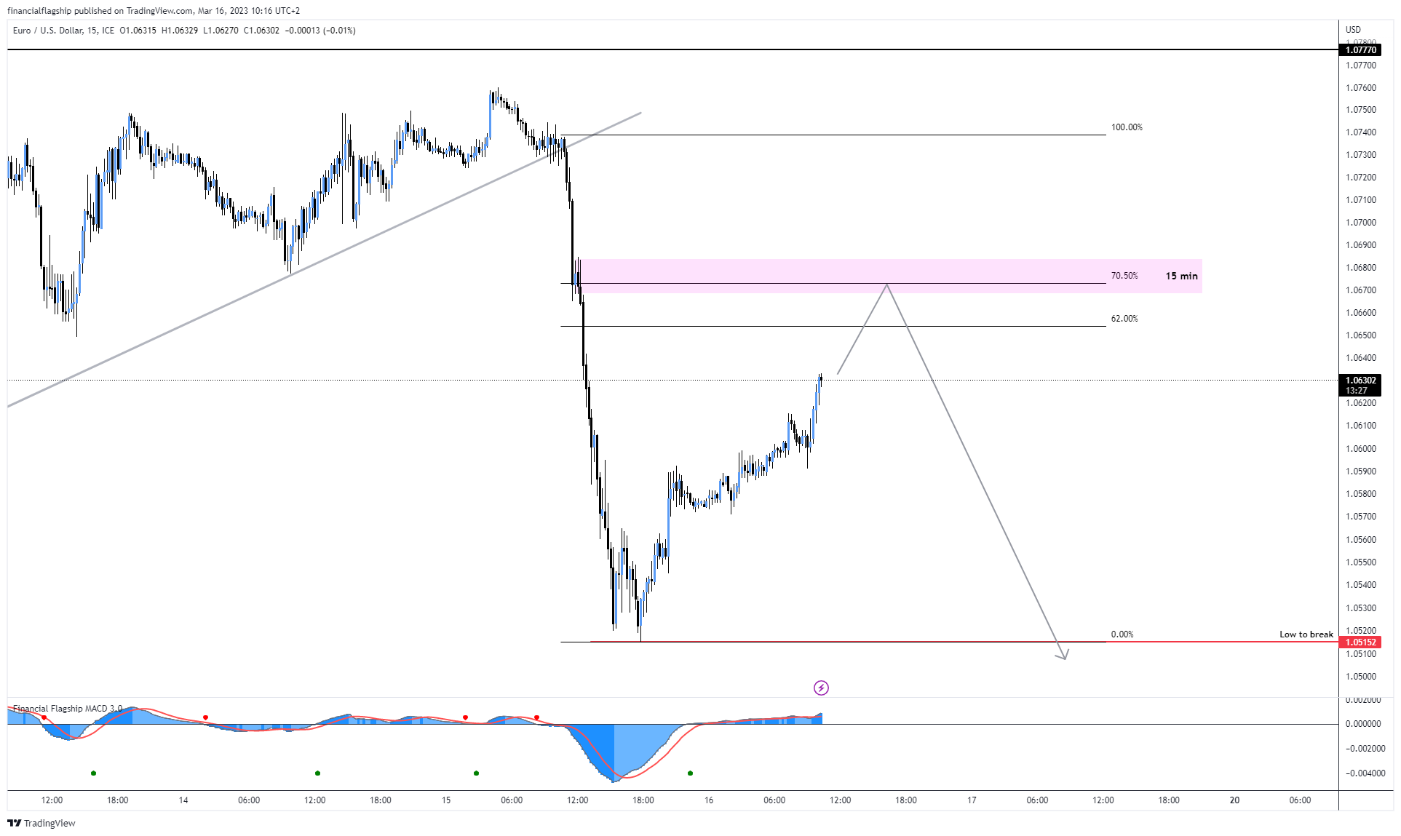Click the Financial Flagship MACD 3.0 label
1401x836 pixels.
[x=68, y=708]
